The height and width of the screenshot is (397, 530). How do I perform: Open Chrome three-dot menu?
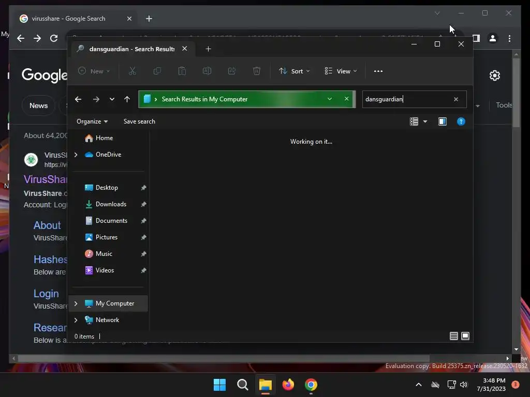point(509,38)
